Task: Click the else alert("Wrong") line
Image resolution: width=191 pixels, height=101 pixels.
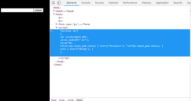Action: (x=77, y=49)
